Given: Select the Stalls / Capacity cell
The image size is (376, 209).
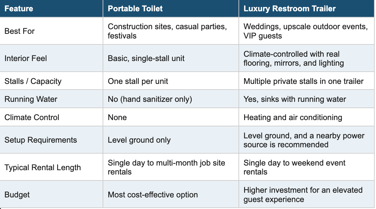Looking at the screenshot, I should [51, 81].
